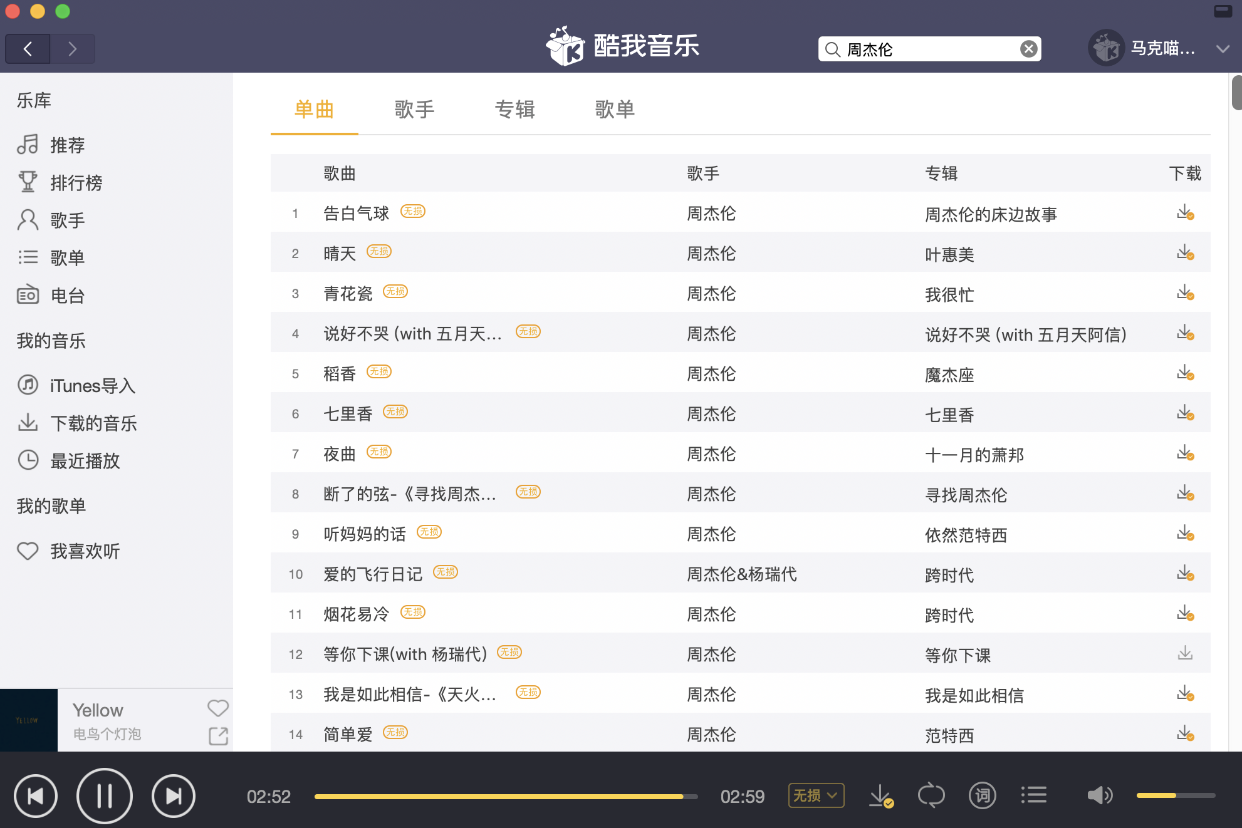Navigate back with the back arrow
This screenshot has width=1242, height=828.
[28, 48]
